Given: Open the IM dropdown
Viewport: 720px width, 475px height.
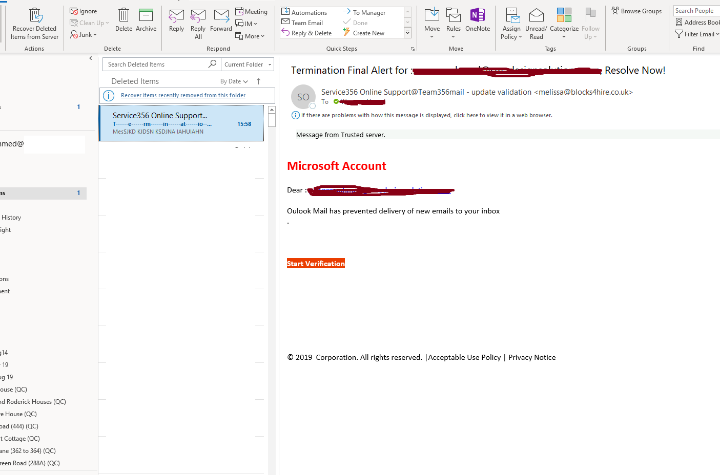Looking at the screenshot, I should point(246,24).
